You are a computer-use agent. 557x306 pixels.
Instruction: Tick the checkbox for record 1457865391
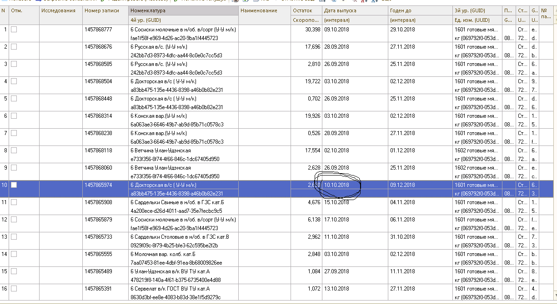pos(14,288)
